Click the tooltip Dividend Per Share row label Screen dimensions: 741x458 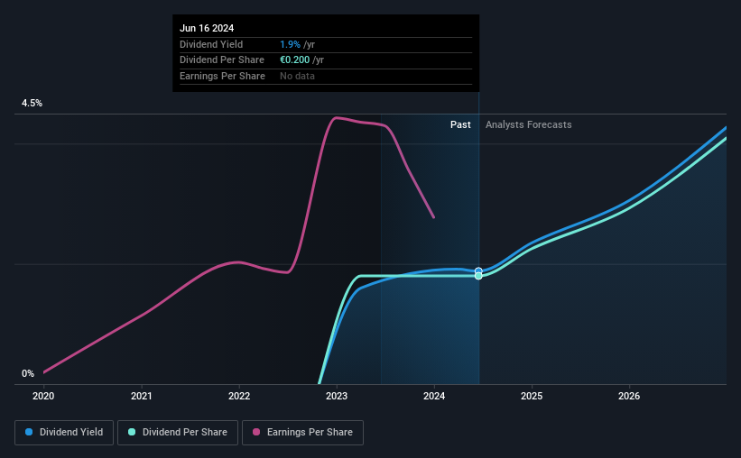click(x=222, y=60)
